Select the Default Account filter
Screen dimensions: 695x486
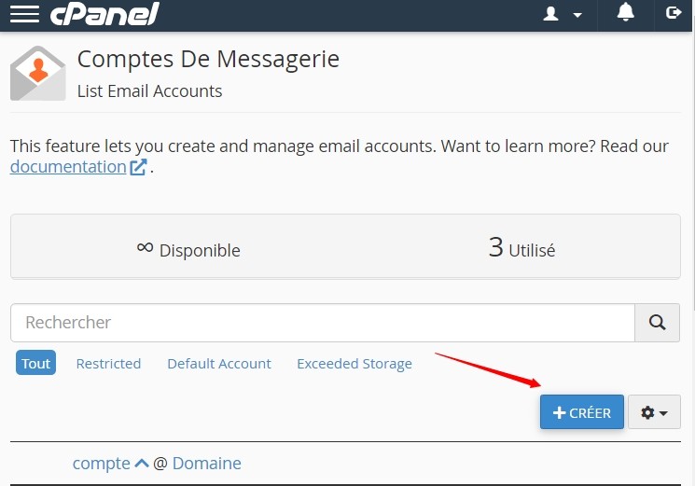point(219,364)
